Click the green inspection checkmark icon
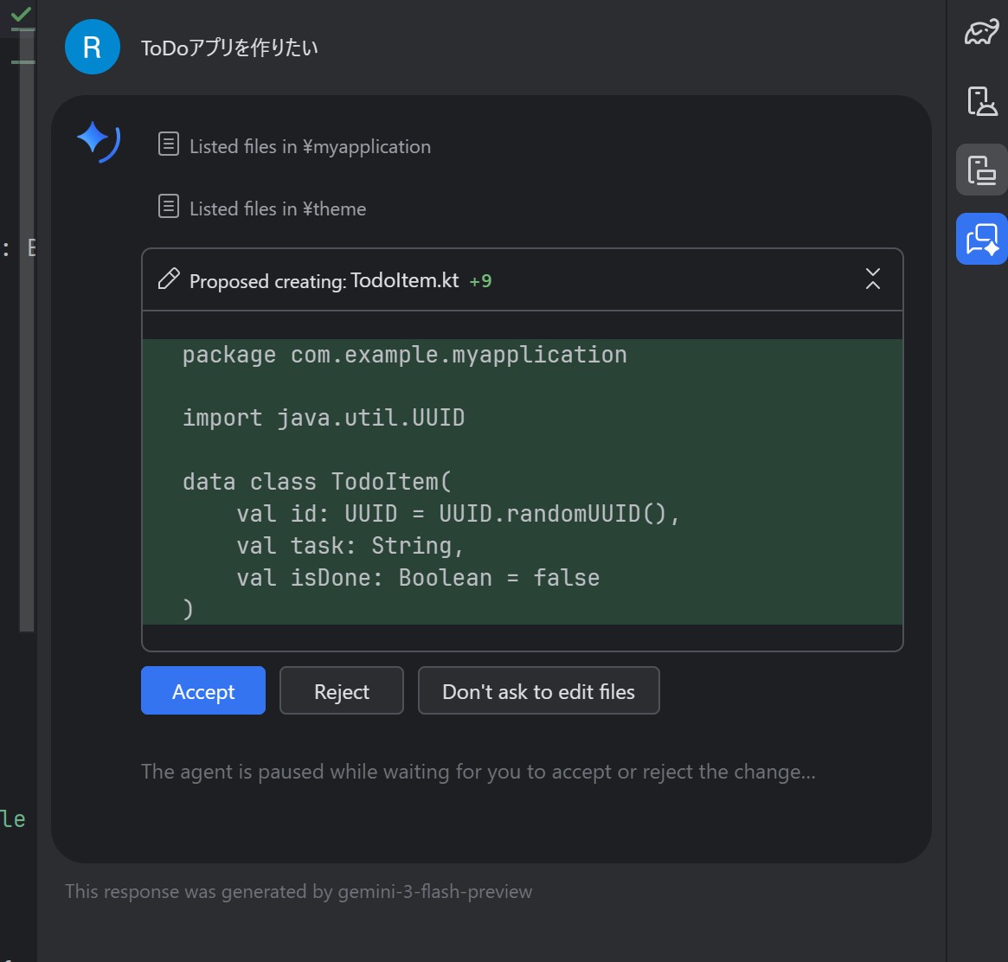Image resolution: width=1008 pixels, height=962 pixels. pos(22,14)
